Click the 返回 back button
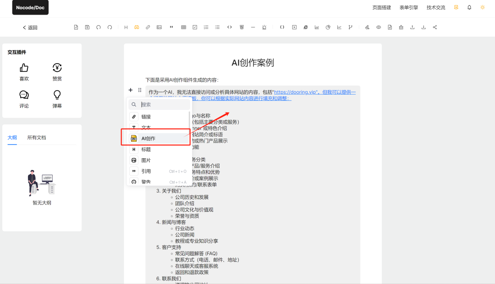 coord(30,27)
